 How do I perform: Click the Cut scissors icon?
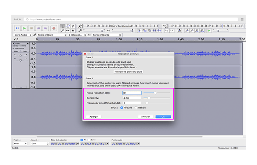139,30
